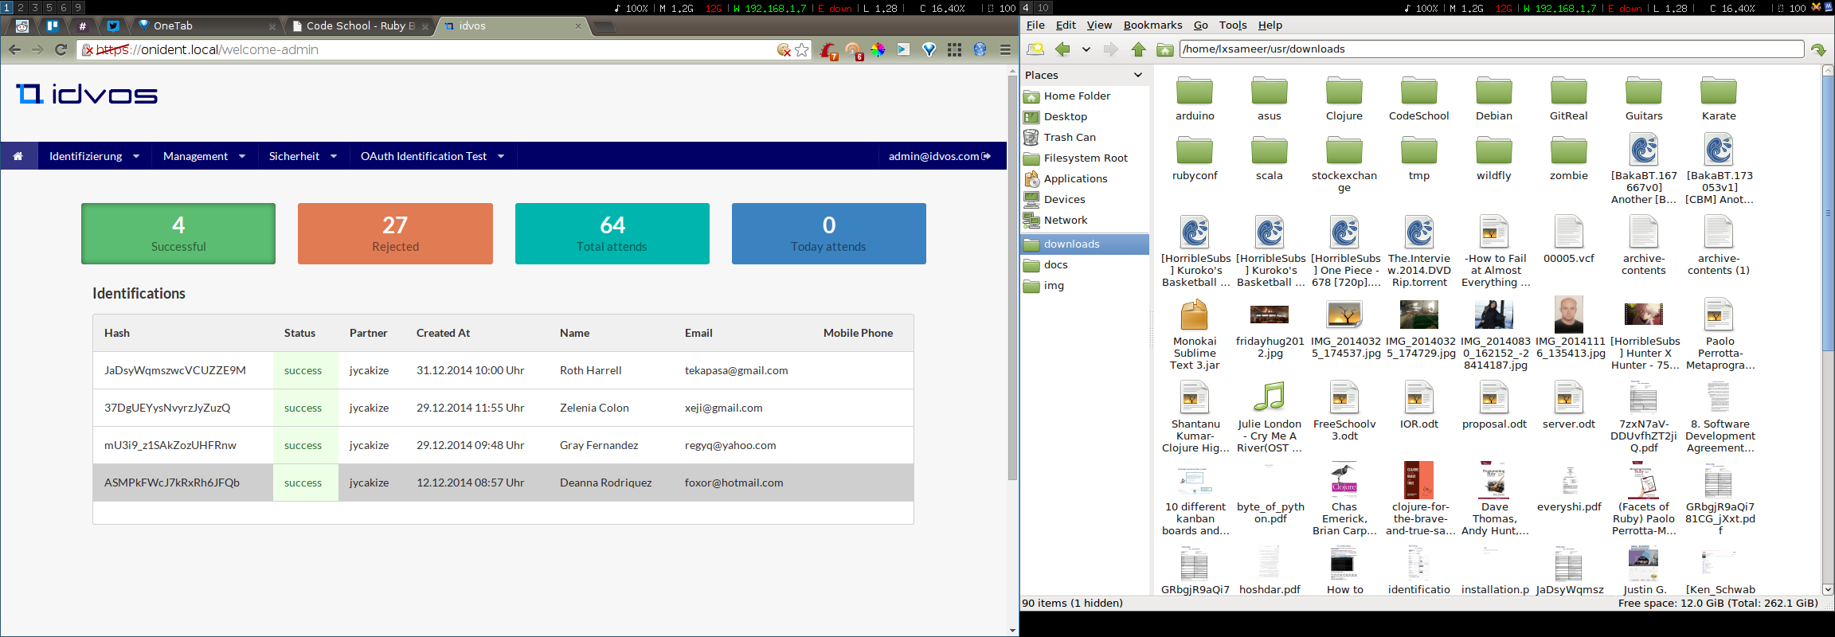Click Deanna Rodriquez name cell
The width and height of the screenshot is (1835, 637).
coord(605,483)
